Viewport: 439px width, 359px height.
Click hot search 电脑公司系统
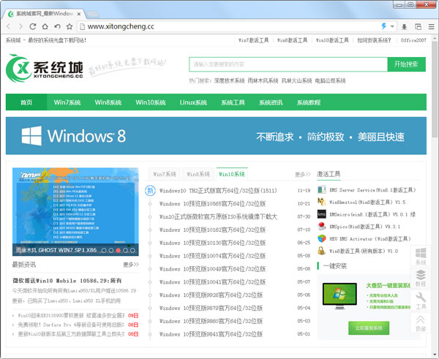tap(330, 81)
